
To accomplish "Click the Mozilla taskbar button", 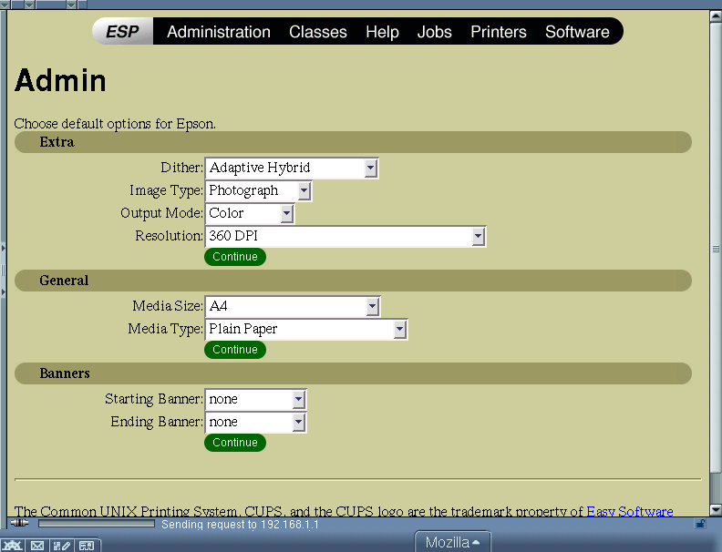I will 453,542.
